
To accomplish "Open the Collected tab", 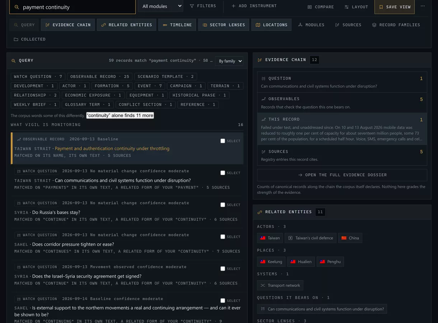I will click(29, 39).
